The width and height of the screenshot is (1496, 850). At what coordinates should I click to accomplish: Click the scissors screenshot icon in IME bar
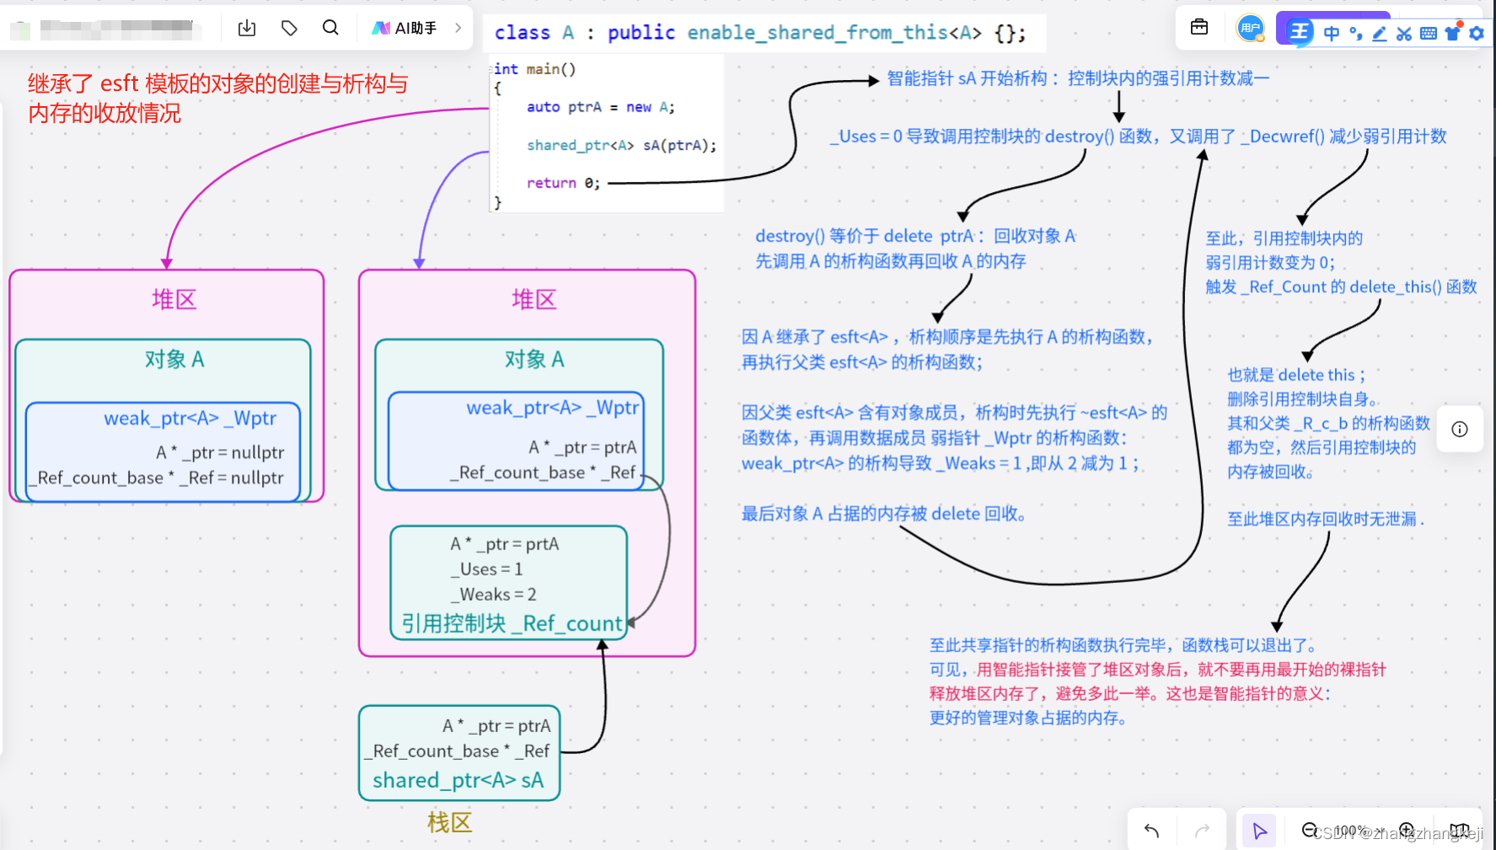[x=1403, y=33]
